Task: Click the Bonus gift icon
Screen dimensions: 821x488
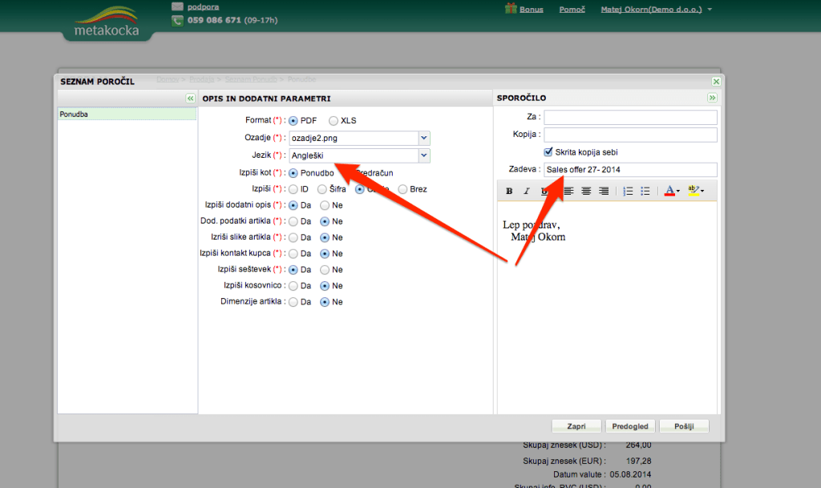Action: (x=511, y=8)
